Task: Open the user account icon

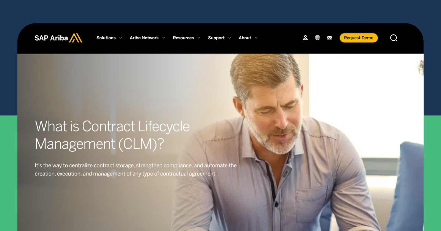Action: pyautogui.click(x=305, y=38)
